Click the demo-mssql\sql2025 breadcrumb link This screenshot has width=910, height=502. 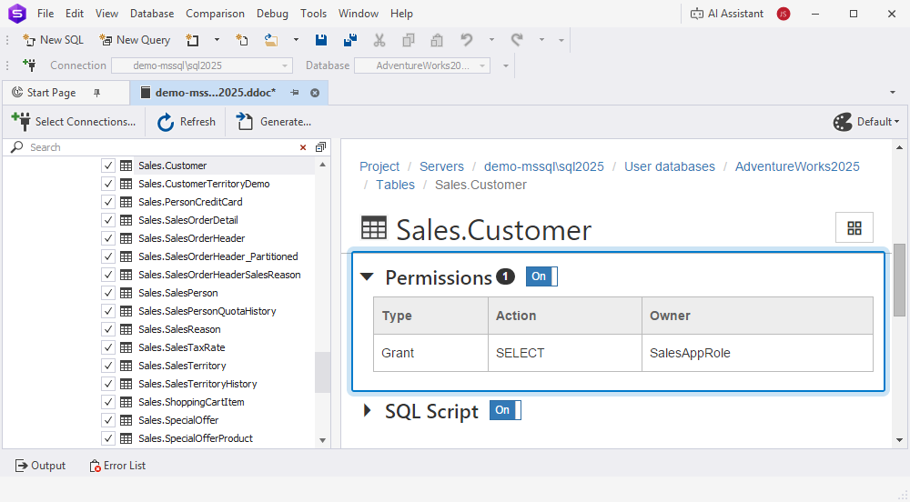click(544, 166)
